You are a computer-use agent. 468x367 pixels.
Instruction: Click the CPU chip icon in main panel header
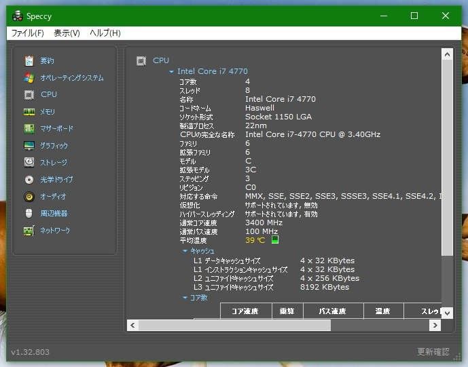click(x=141, y=61)
